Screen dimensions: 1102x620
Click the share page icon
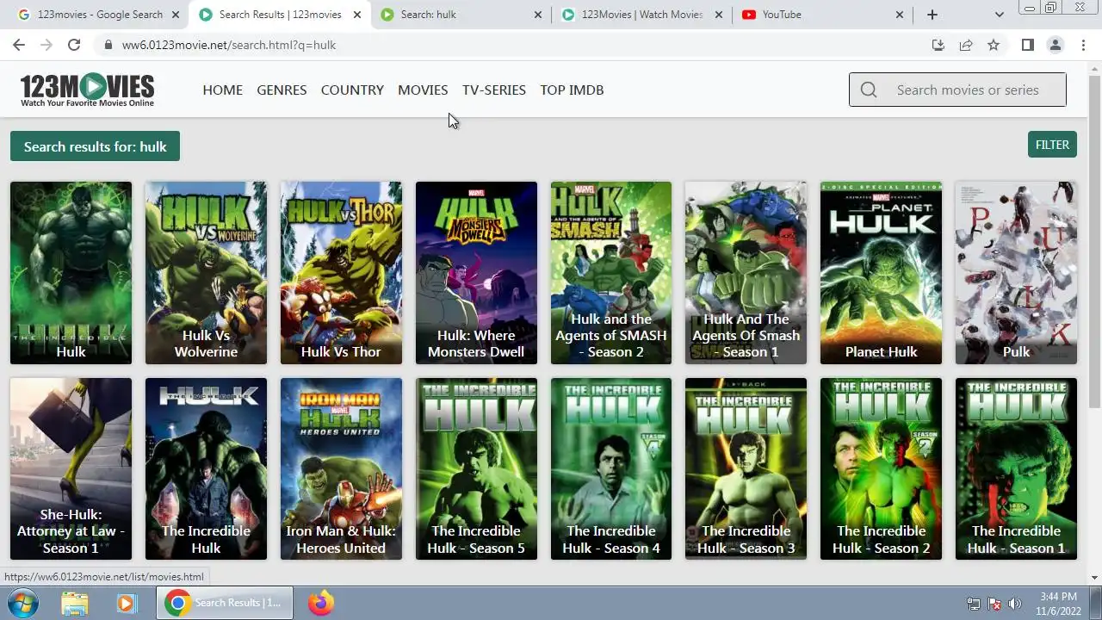coord(966,45)
